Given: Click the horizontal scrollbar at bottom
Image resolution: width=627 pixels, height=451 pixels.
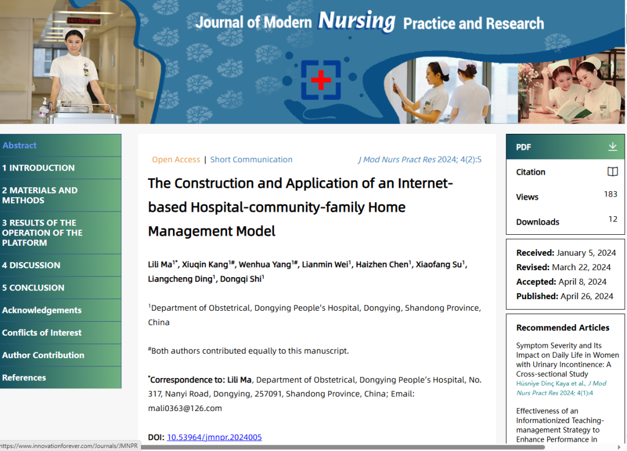Looking at the screenshot, I should (x=343, y=448).
